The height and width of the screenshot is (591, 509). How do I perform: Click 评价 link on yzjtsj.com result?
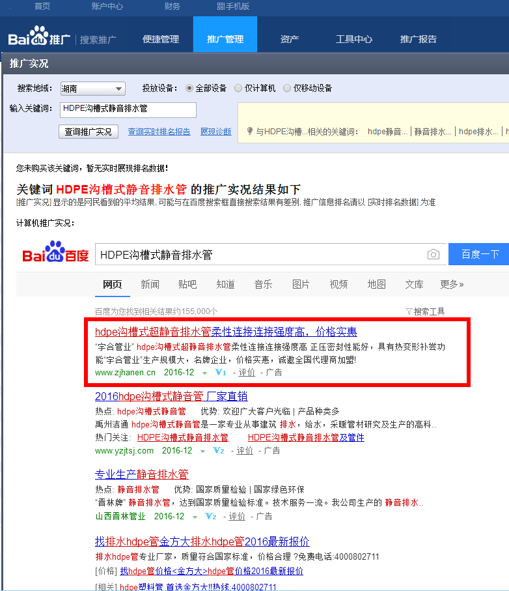[x=245, y=450]
